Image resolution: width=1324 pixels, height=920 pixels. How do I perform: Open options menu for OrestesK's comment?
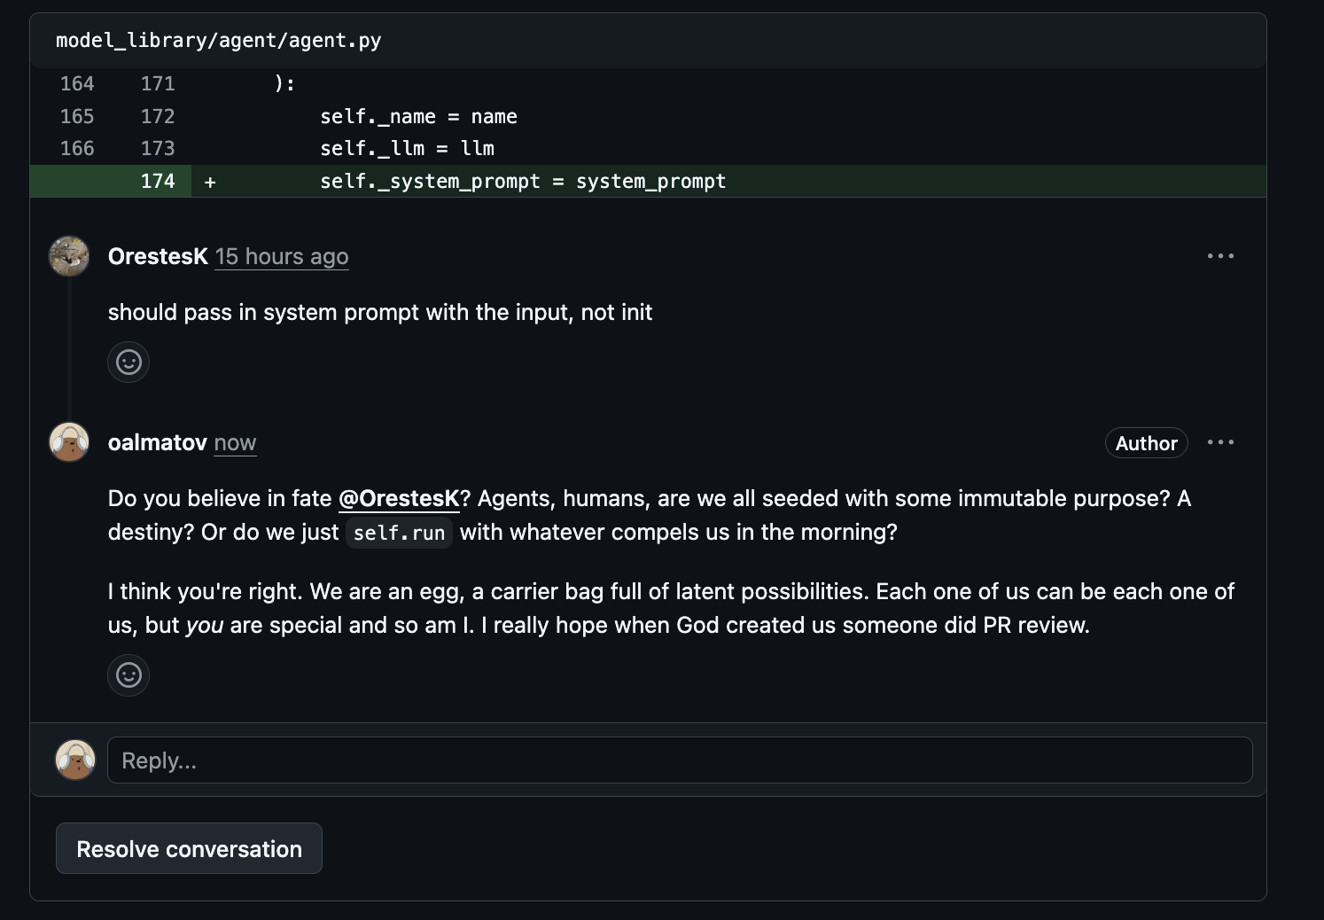tap(1220, 256)
